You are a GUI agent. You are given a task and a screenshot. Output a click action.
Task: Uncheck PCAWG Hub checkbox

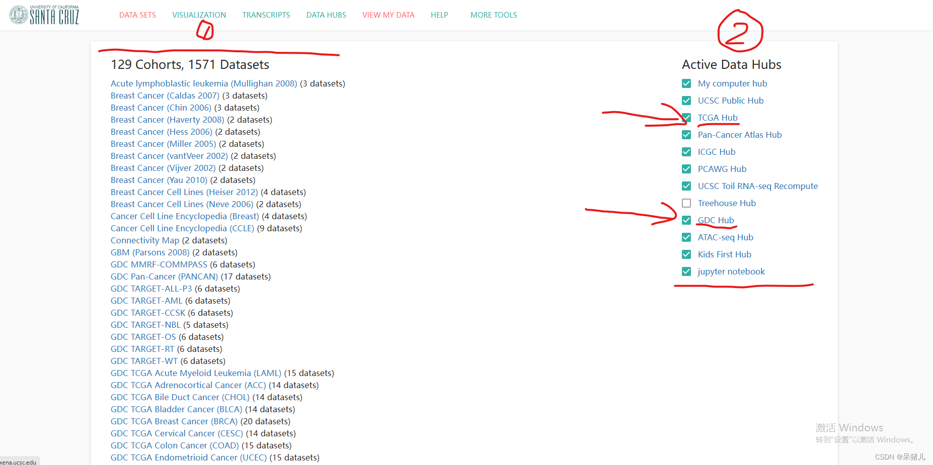point(686,169)
